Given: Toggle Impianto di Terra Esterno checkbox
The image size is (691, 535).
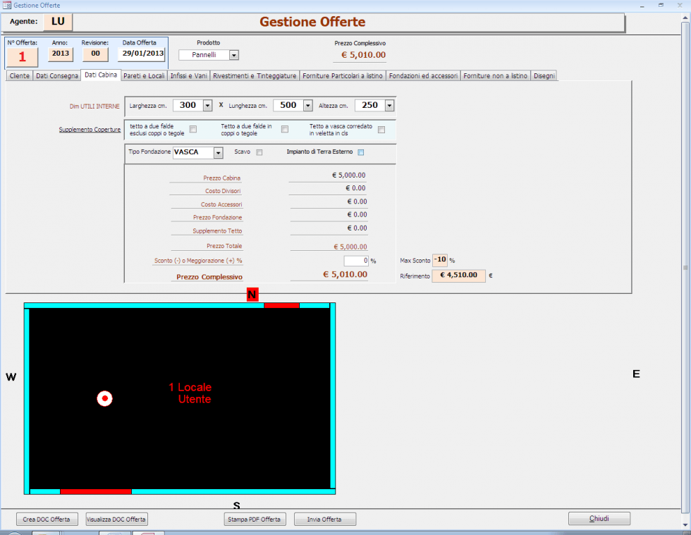Looking at the screenshot, I should (360, 152).
